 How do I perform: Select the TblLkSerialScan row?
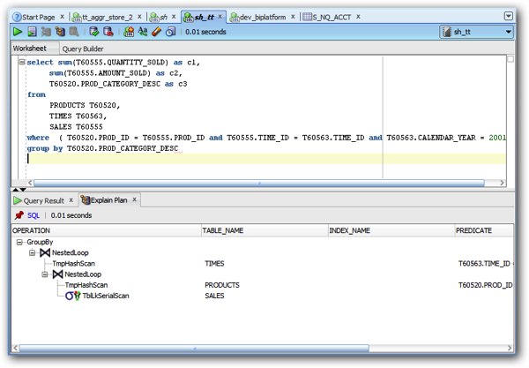(x=105, y=296)
